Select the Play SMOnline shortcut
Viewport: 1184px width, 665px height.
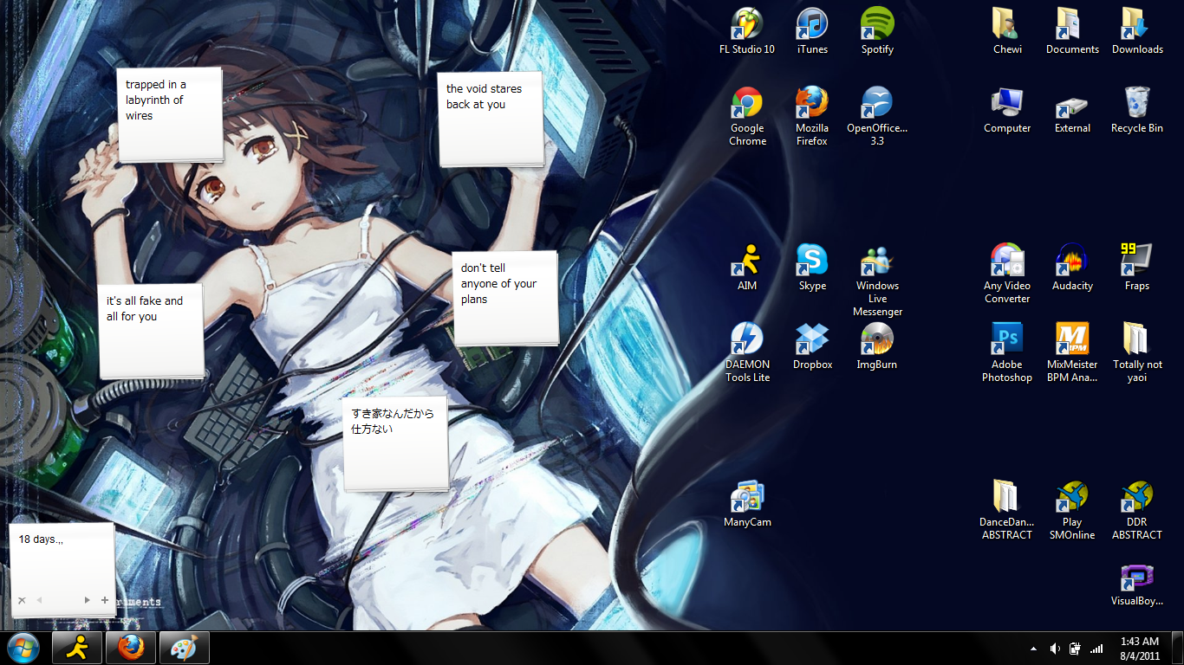coord(1072,510)
